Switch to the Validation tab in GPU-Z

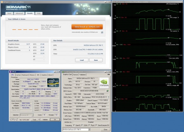82,75
